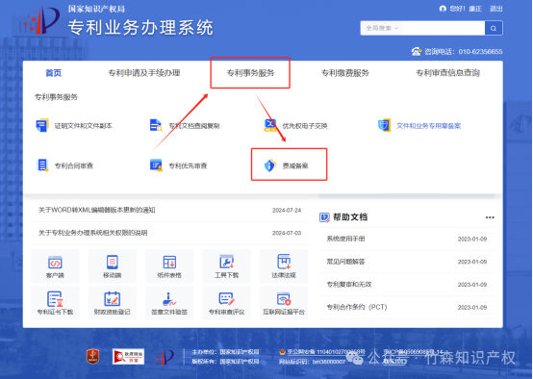The width and height of the screenshot is (533, 379).
Task: Open notice 关于专利业务办理系统相关权限的说明
Action: pyautogui.click(x=92, y=233)
